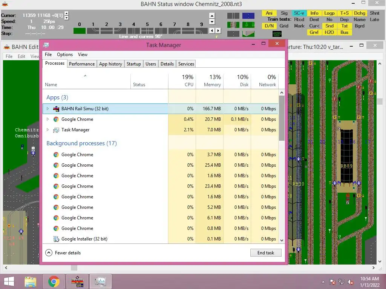The width and height of the screenshot is (386, 289).
Task: Toggle the Bus display option
Action: pyautogui.click(x=344, y=32)
